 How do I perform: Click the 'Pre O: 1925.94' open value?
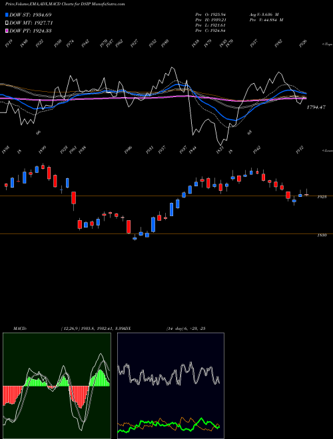(210, 15)
